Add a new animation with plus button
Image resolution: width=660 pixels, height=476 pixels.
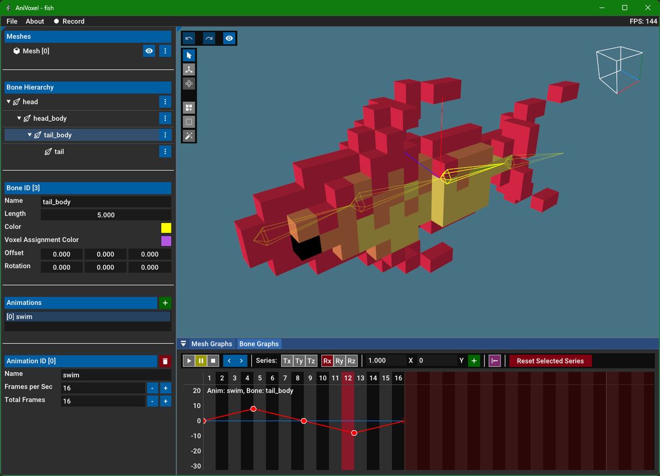(165, 302)
